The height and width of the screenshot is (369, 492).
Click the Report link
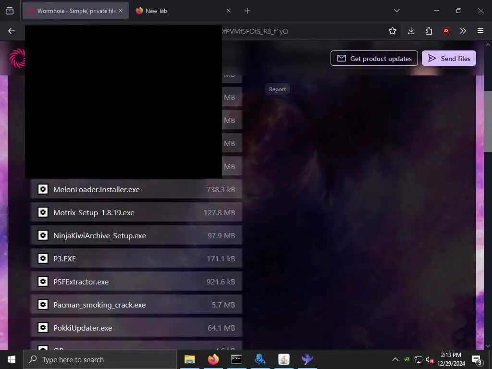tap(277, 89)
